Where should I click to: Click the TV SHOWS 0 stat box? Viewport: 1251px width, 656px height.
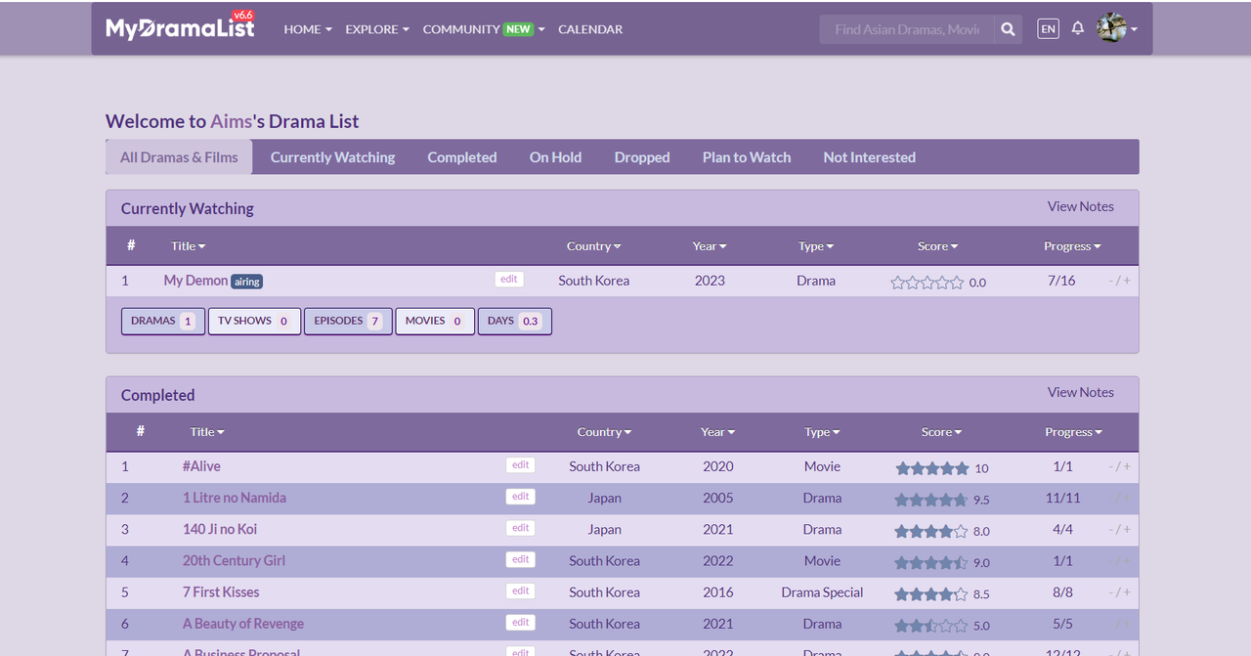(254, 321)
